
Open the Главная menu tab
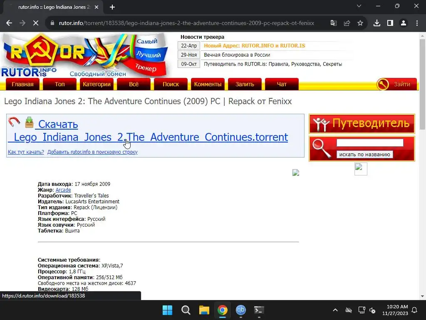click(x=22, y=84)
